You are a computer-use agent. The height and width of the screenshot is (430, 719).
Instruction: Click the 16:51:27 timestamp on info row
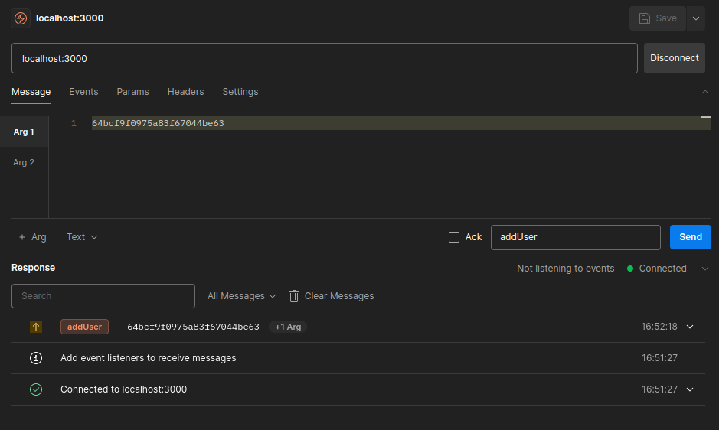[x=659, y=358]
